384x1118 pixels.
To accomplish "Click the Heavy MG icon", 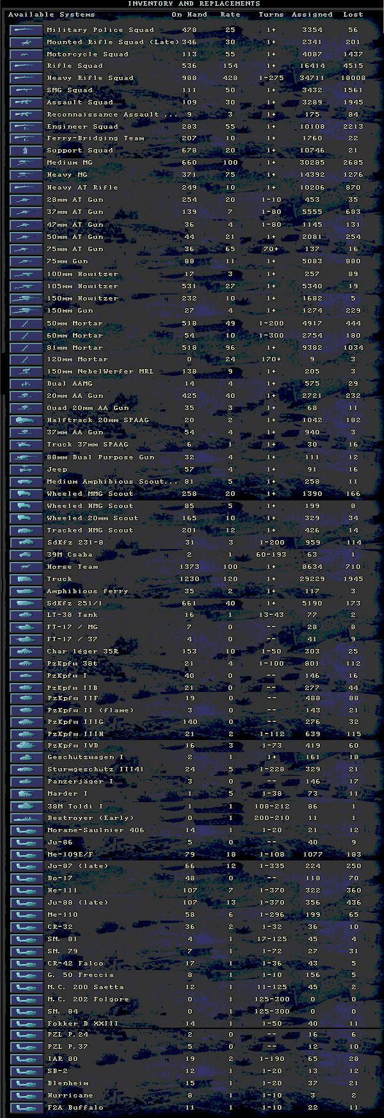I will pyautogui.click(x=26, y=176).
